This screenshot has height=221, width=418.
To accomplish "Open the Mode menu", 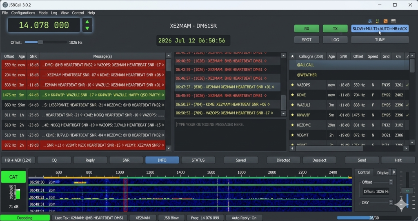I will [x=43, y=13].
